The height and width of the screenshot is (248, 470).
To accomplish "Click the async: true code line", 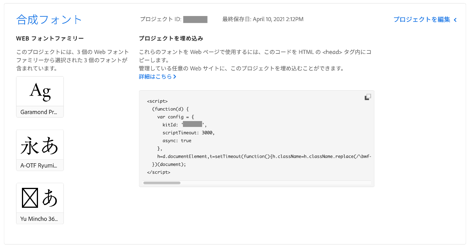I will click(177, 141).
